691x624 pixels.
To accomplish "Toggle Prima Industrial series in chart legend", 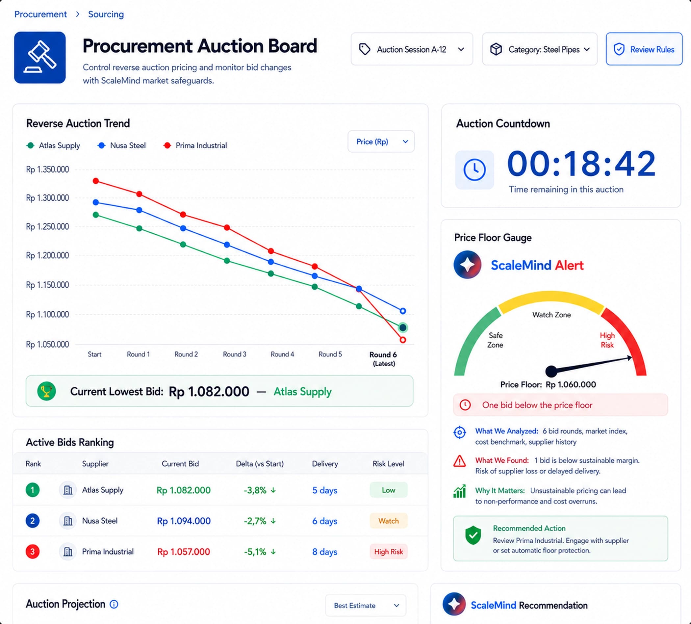I will tap(195, 145).
